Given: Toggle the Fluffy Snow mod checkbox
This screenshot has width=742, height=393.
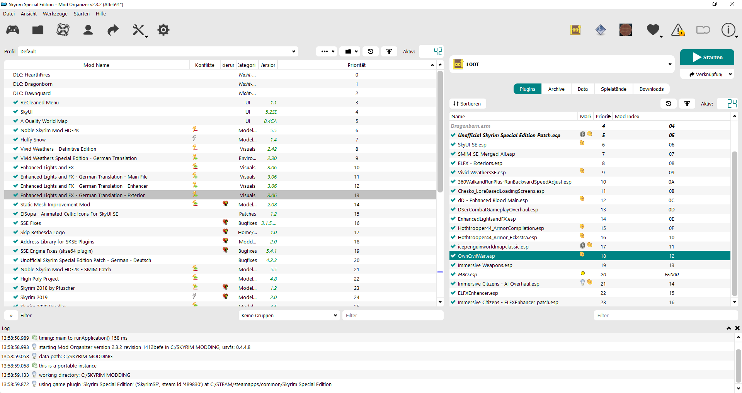Looking at the screenshot, I should (x=16, y=140).
